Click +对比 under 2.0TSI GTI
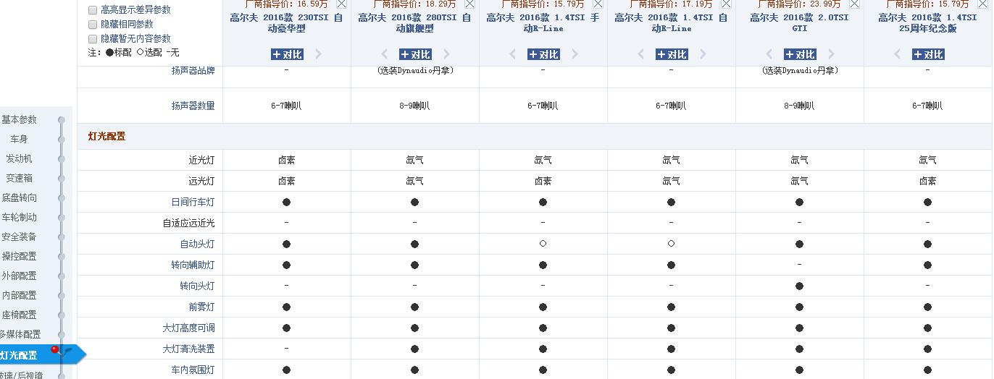 [x=800, y=54]
